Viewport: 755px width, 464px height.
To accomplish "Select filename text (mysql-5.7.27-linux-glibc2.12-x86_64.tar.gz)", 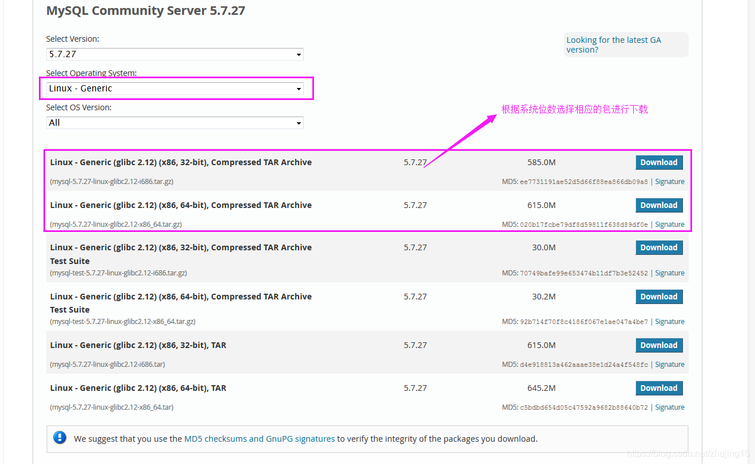I will click(x=116, y=225).
